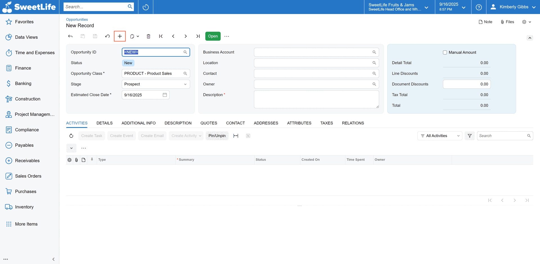The image size is (540, 264).
Task: Attach files using the Files paperclip icon
Action: (x=507, y=22)
